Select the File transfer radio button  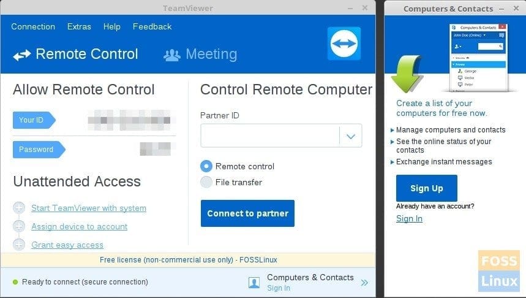(x=206, y=182)
